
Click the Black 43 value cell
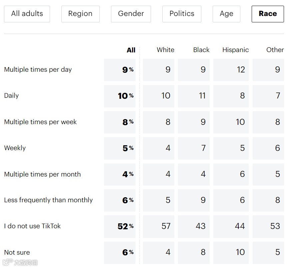pos(194,226)
